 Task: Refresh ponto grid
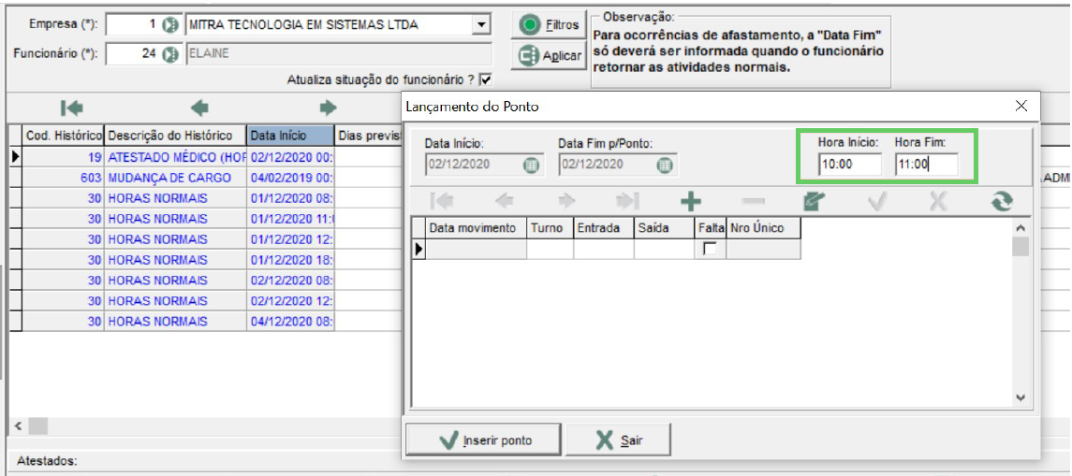tap(1001, 201)
